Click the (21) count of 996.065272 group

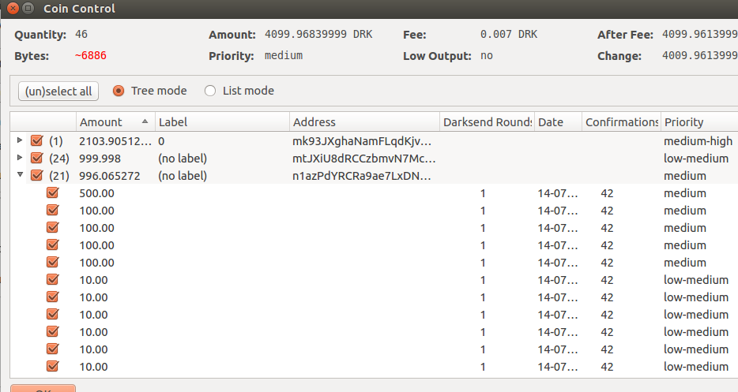(58, 176)
